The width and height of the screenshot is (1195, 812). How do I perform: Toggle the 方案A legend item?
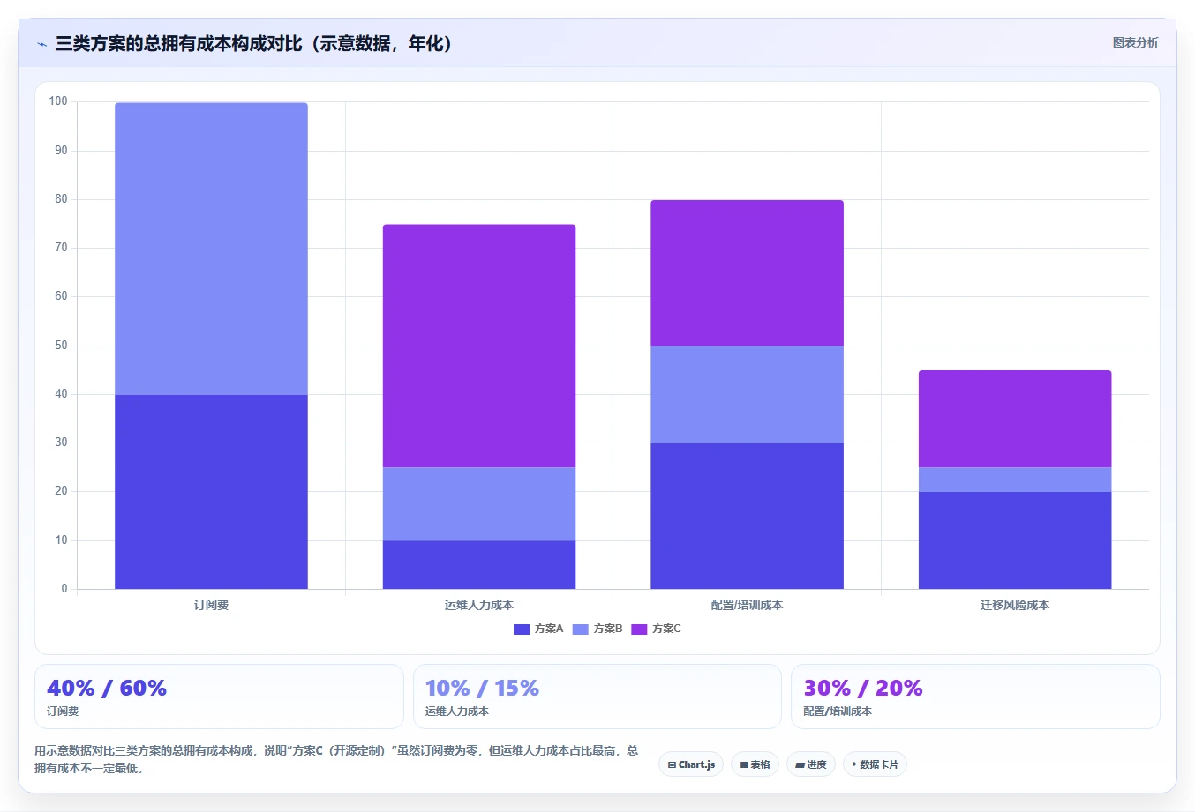click(x=538, y=629)
